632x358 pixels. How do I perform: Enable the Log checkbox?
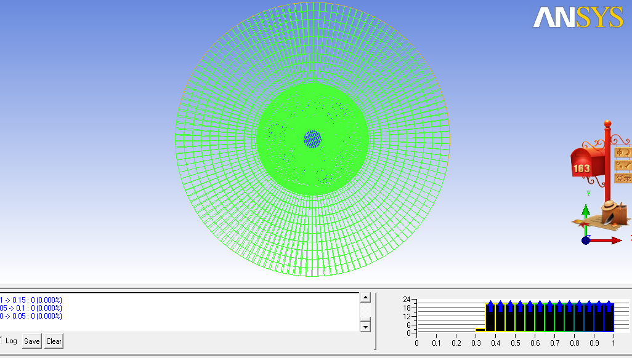tap(1, 341)
